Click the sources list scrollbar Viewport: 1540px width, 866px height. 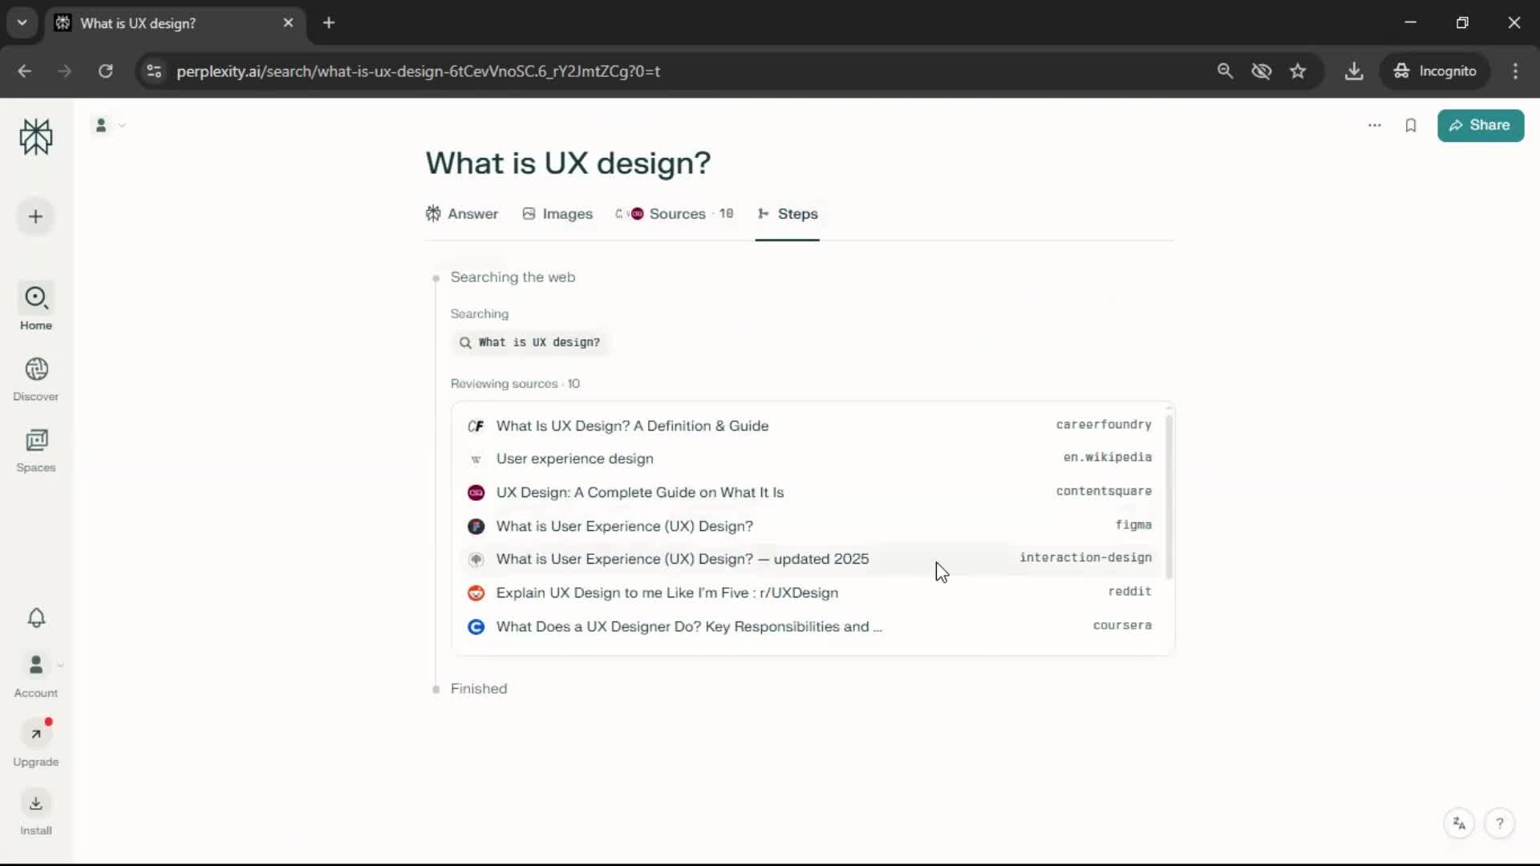coord(1169,497)
